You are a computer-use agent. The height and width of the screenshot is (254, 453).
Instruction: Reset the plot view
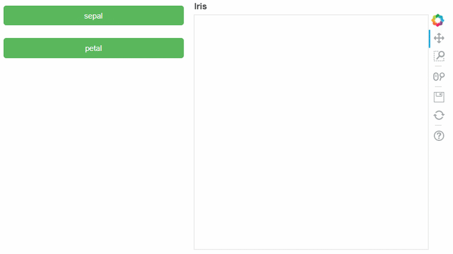click(x=438, y=115)
